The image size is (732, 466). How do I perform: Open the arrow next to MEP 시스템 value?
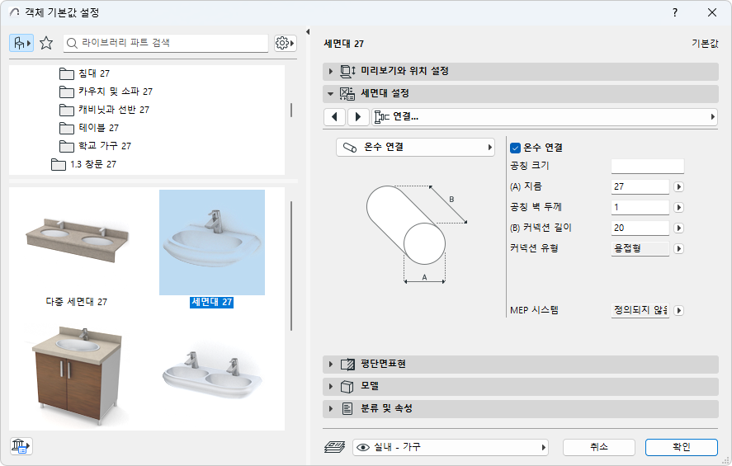(x=679, y=310)
